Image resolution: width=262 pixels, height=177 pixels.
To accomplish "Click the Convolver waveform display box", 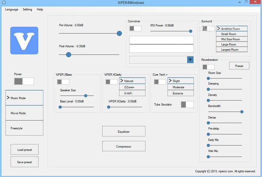I will pyautogui.click(x=161, y=44).
